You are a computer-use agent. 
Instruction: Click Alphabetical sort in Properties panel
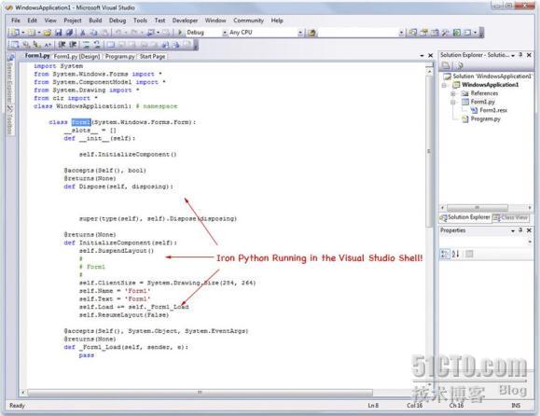(x=456, y=254)
